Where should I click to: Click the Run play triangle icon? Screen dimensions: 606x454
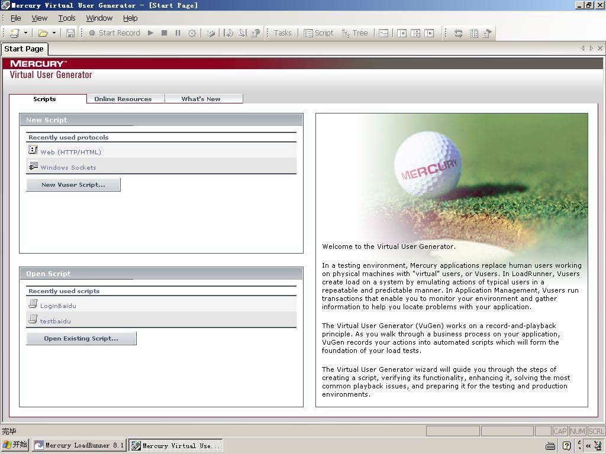click(x=151, y=33)
